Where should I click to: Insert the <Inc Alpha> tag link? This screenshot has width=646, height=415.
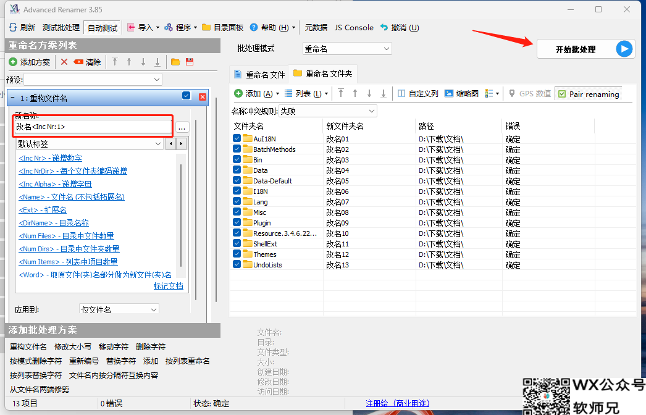[56, 184]
